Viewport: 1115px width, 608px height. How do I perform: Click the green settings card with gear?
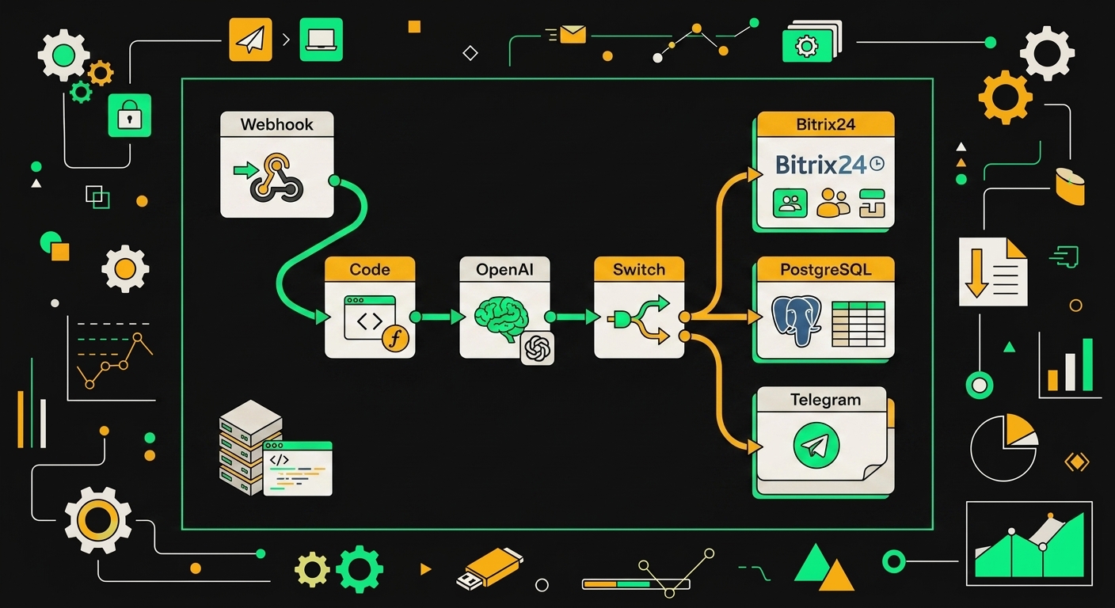tap(808, 45)
